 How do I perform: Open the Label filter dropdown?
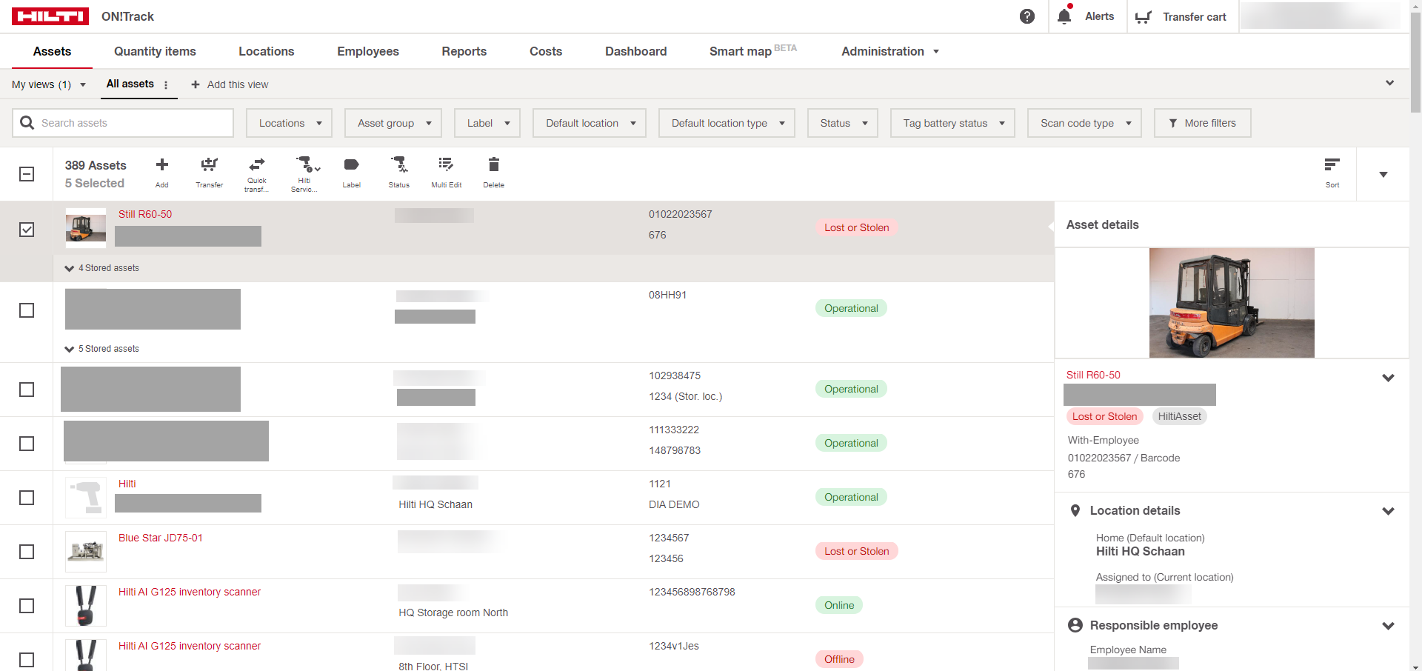[x=487, y=123]
